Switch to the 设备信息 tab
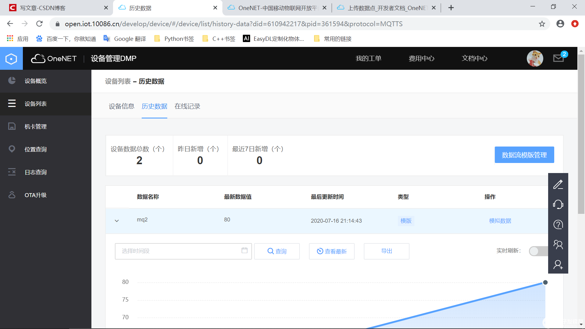The width and height of the screenshot is (585, 329). tap(121, 106)
